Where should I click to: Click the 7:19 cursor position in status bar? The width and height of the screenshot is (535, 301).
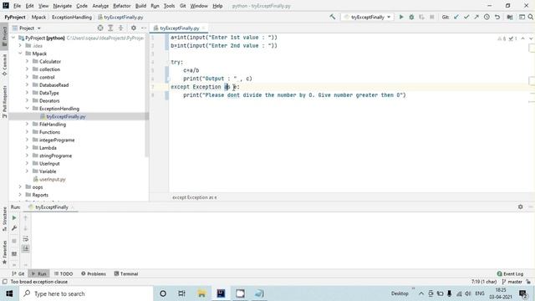(484, 282)
